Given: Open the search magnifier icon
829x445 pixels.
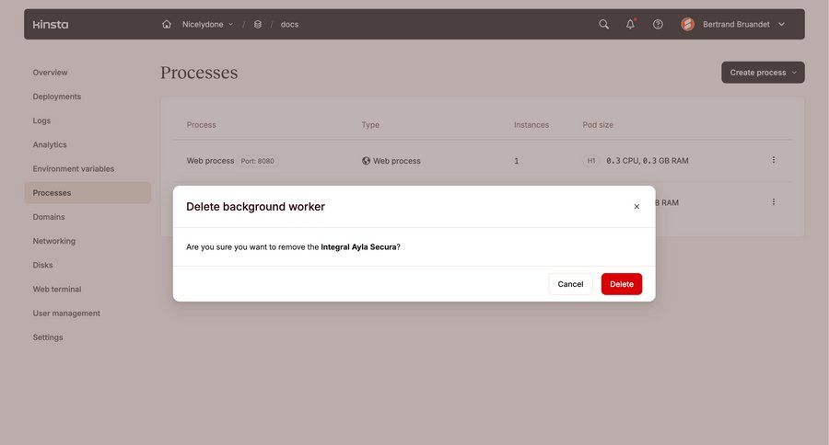Looking at the screenshot, I should pyautogui.click(x=604, y=24).
